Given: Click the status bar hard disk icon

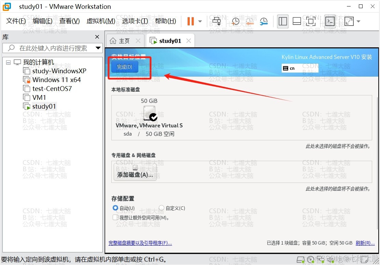Looking at the screenshot, I should tap(301, 260).
